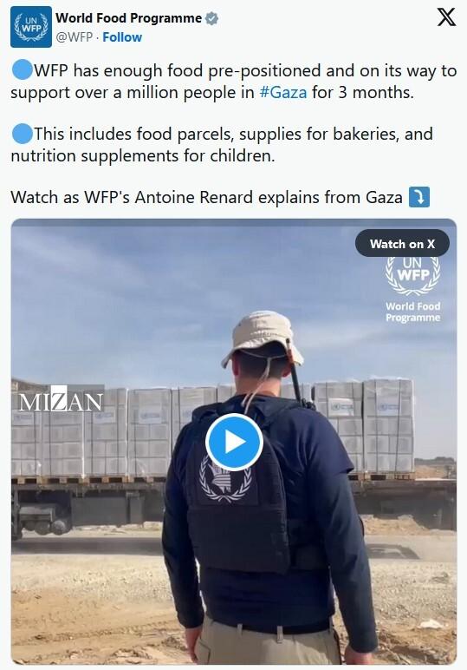
Task: Click the WFP profile avatar logo
Action: [x=31, y=28]
